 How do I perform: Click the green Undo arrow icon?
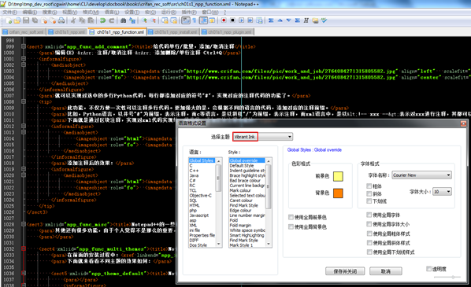(102, 20)
